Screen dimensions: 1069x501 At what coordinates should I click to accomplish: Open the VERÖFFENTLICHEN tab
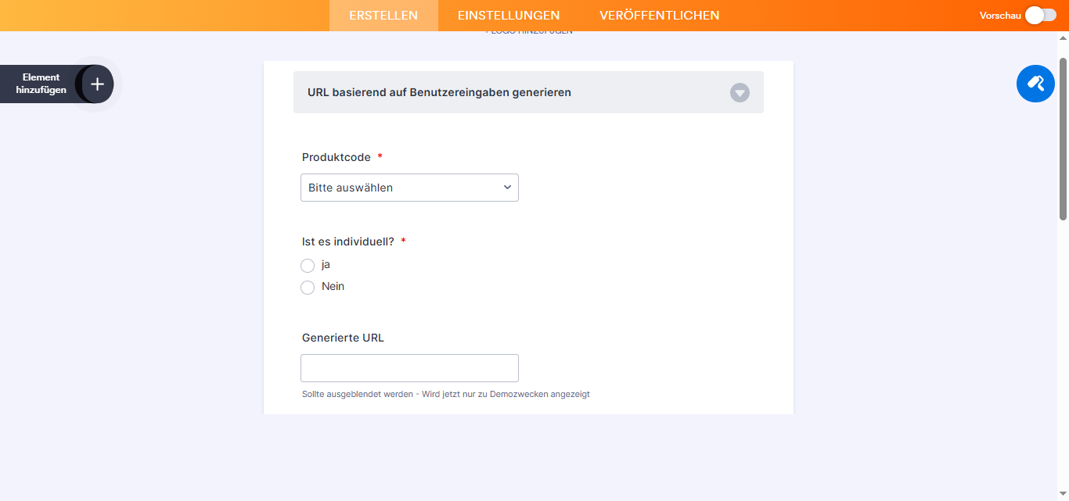point(659,15)
